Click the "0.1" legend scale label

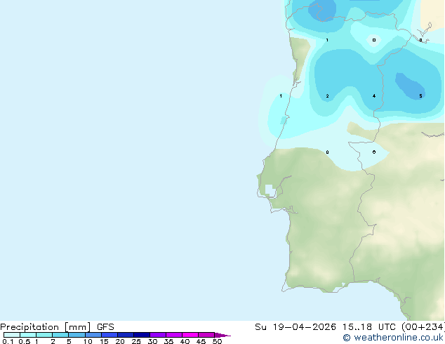[8, 341]
